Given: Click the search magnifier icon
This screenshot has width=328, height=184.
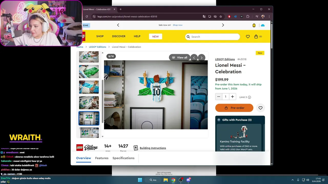Looking at the screenshot, I should [x=188, y=37].
